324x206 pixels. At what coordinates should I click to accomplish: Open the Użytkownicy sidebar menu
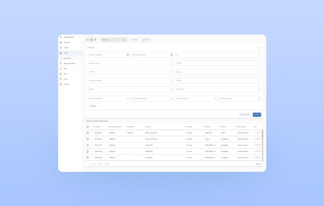click(70, 42)
